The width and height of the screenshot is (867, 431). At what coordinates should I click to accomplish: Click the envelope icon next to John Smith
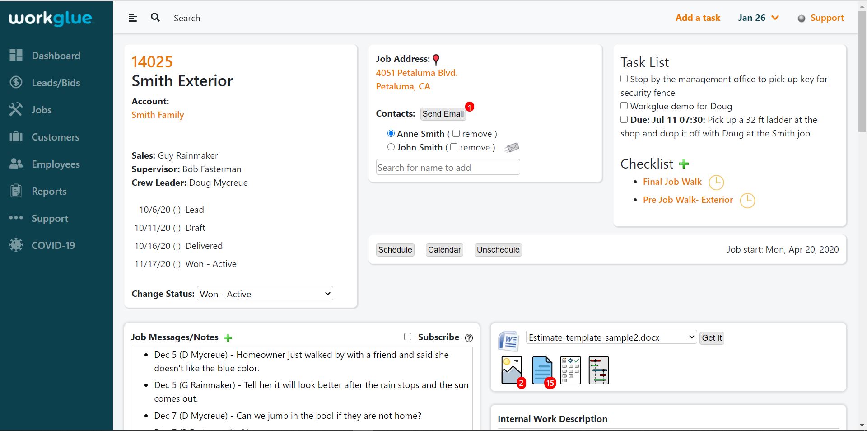512,148
